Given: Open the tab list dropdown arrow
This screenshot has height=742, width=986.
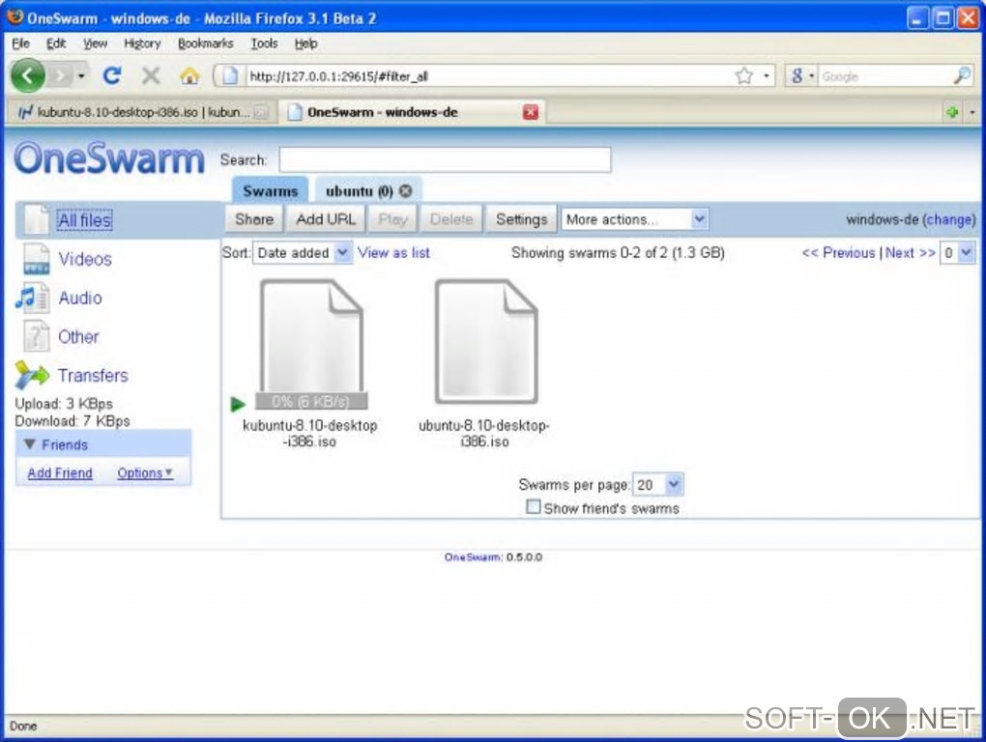Looking at the screenshot, I should [972, 112].
